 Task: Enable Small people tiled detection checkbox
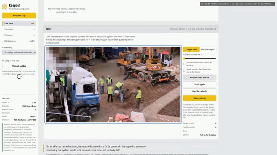tap(184, 70)
